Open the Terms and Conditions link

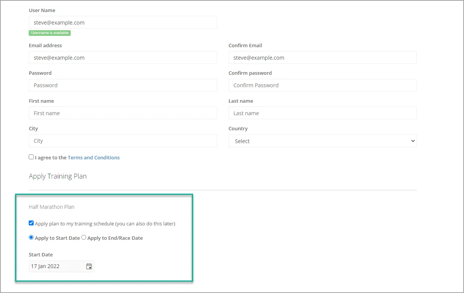pyautogui.click(x=94, y=157)
